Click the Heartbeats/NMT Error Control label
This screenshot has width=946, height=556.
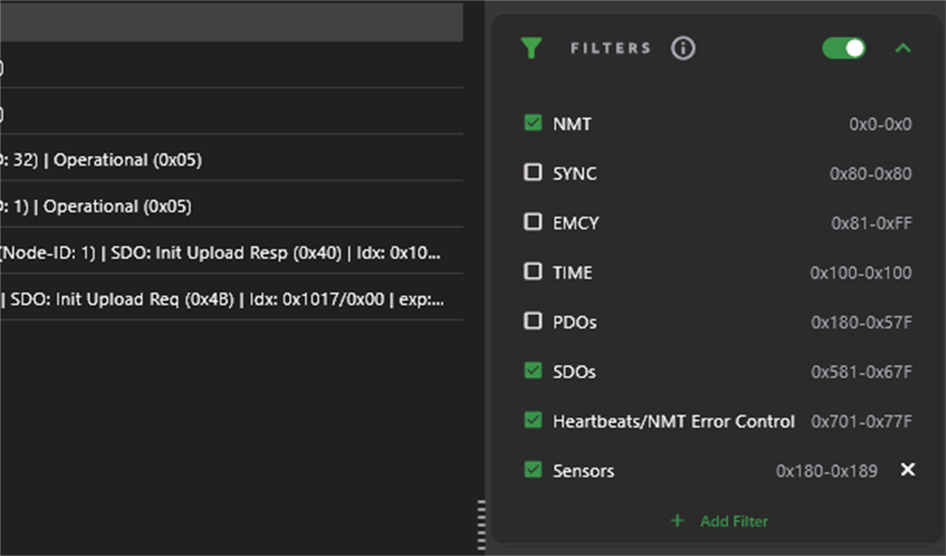(x=674, y=422)
